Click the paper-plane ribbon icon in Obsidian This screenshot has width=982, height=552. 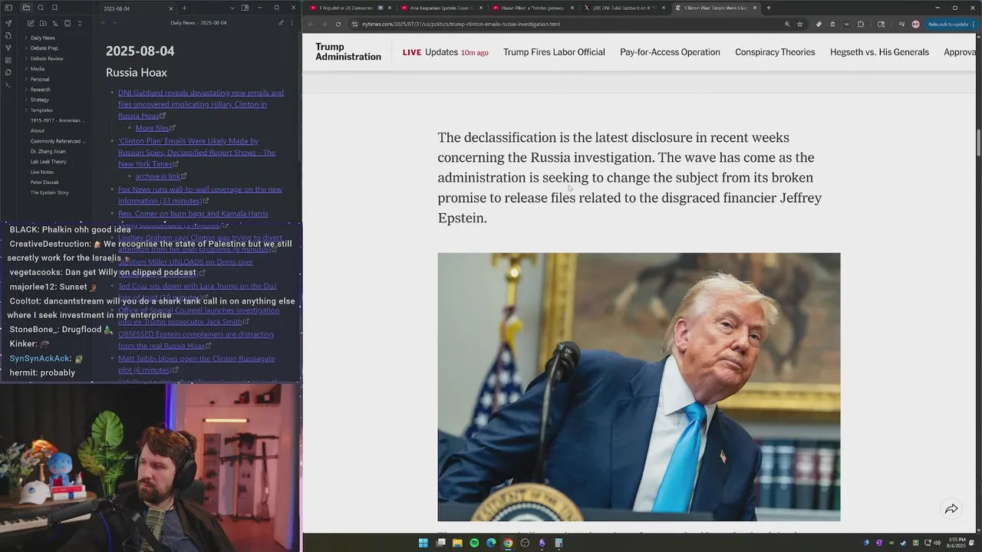pyautogui.click(x=8, y=23)
